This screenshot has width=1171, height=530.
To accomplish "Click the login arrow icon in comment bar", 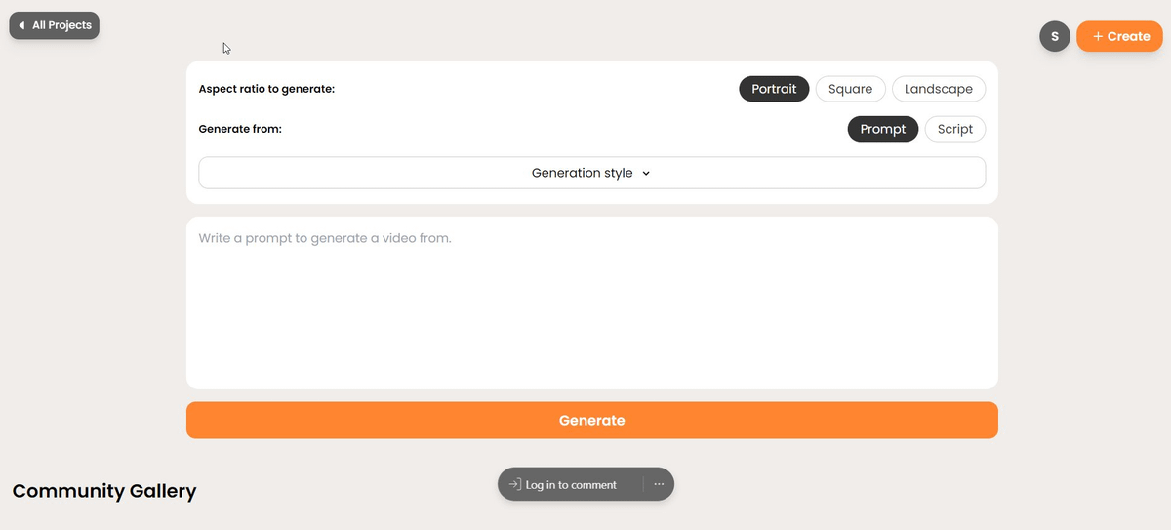I will (514, 484).
